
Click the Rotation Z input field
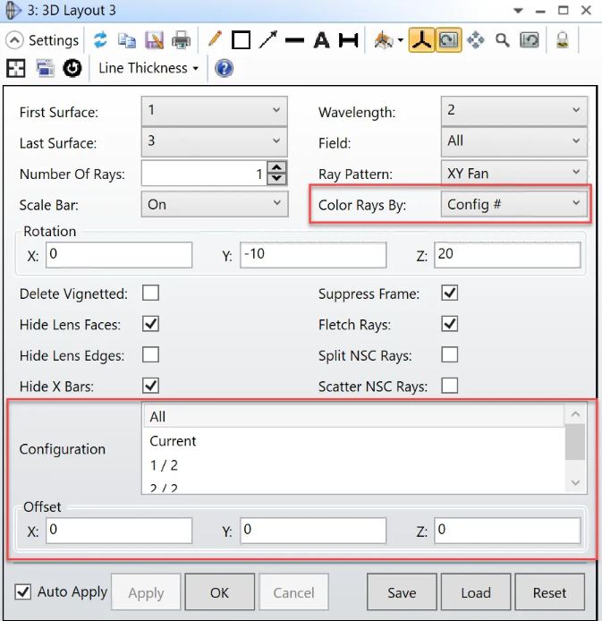[506, 255]
